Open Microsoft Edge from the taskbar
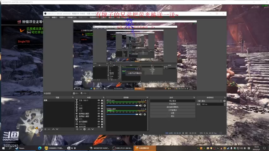Screen dimensions: 269x151 pyautogui.click(x=40, y=148)
